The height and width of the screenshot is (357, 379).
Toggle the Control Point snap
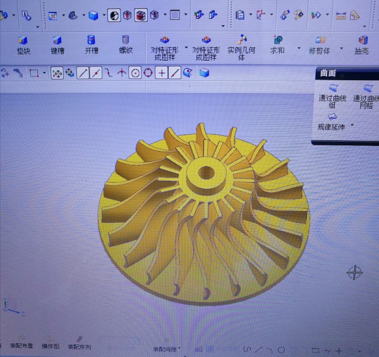[x=109, y=73]
